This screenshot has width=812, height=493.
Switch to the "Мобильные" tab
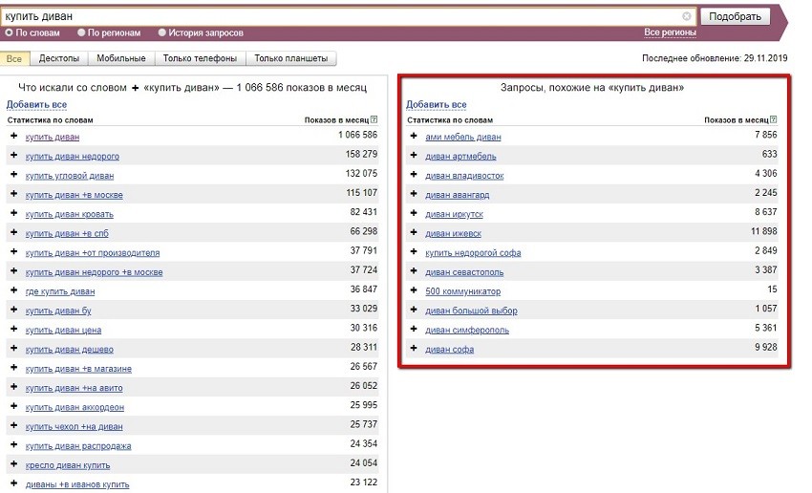121,58
